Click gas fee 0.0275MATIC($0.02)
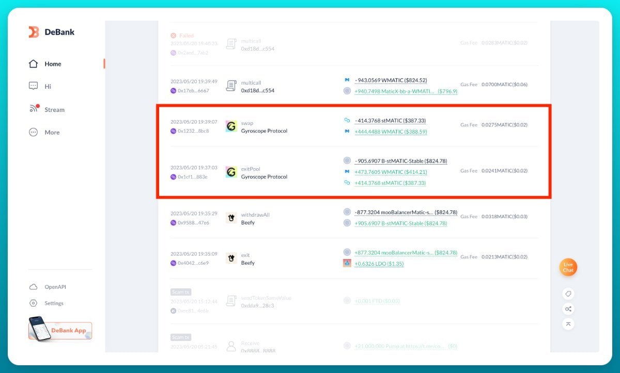 coord(504,124)
